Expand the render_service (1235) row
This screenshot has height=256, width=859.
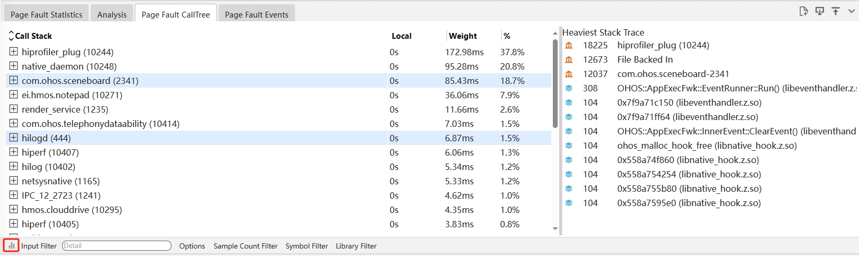pyautogui.click(x=14, y=109)
